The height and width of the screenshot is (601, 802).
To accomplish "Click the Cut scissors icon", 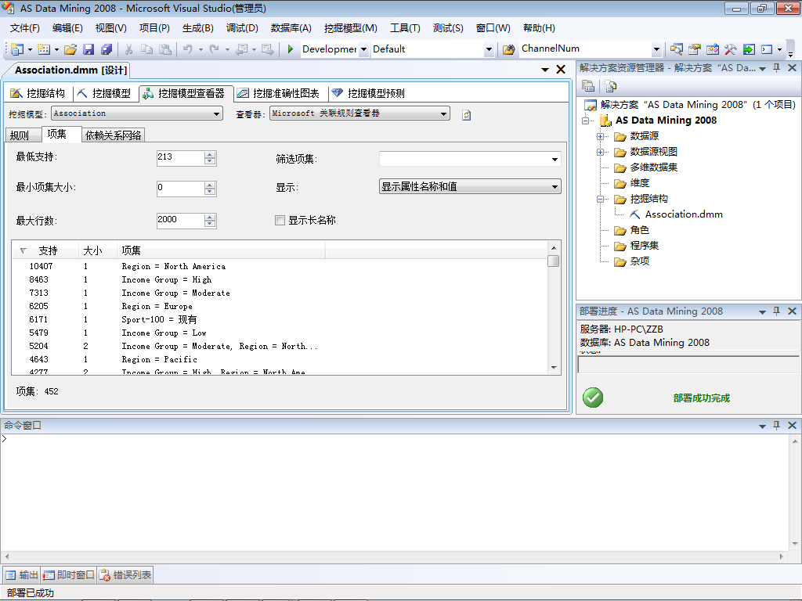I will (129, 49).
